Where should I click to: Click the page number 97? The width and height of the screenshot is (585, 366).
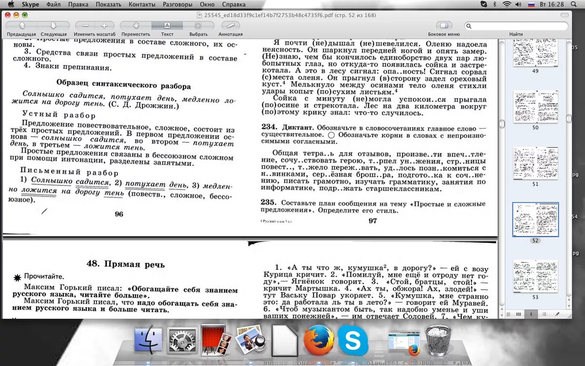[x=373, y=221]
